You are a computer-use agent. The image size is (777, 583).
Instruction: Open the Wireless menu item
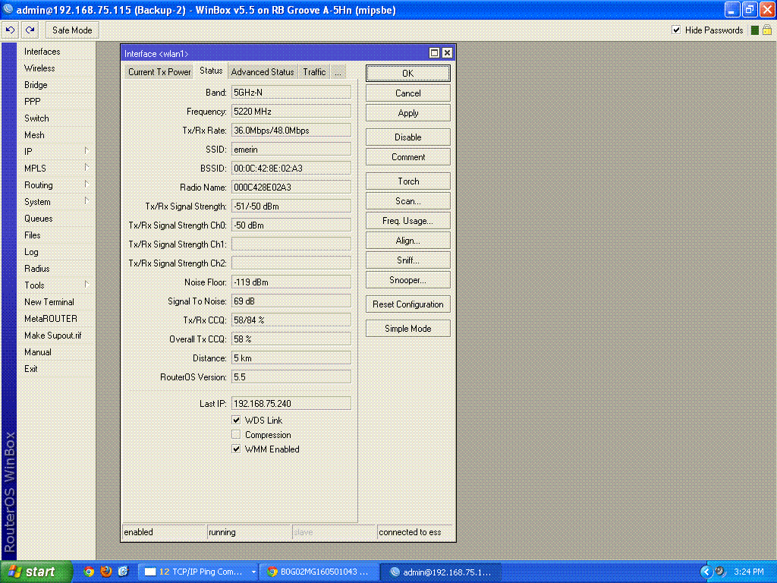39,68
